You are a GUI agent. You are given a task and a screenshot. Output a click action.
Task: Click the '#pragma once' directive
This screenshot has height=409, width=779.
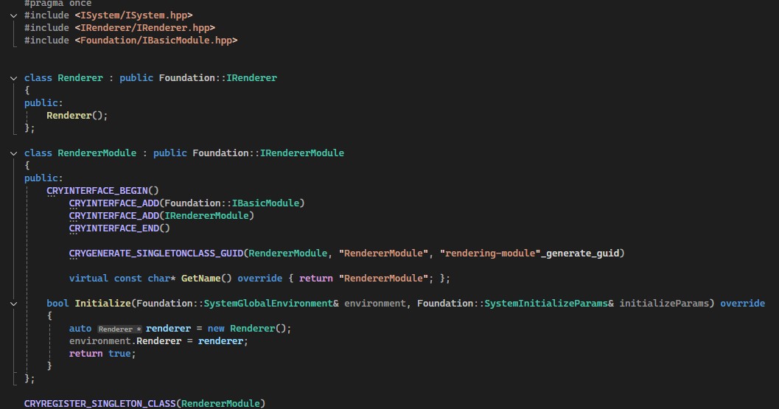point(57,4)
